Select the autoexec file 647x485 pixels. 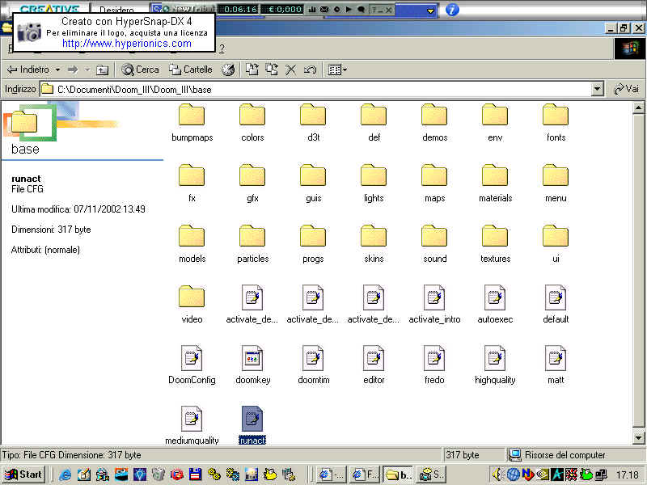click(x=495, y=305)
